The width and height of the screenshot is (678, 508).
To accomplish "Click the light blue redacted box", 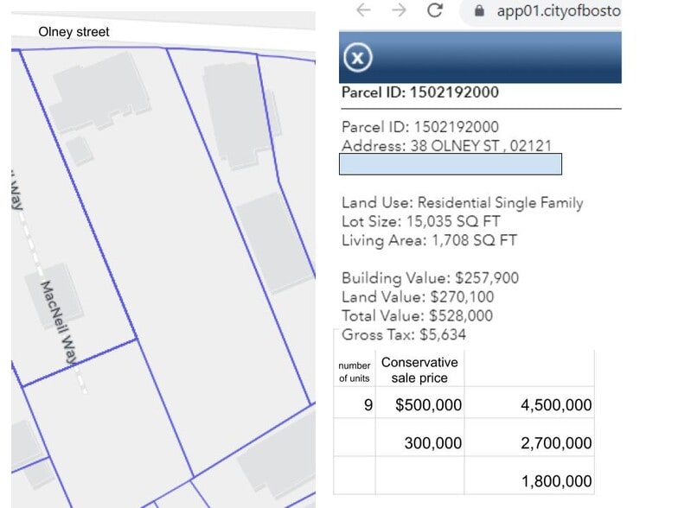I will tap(451, 164).
